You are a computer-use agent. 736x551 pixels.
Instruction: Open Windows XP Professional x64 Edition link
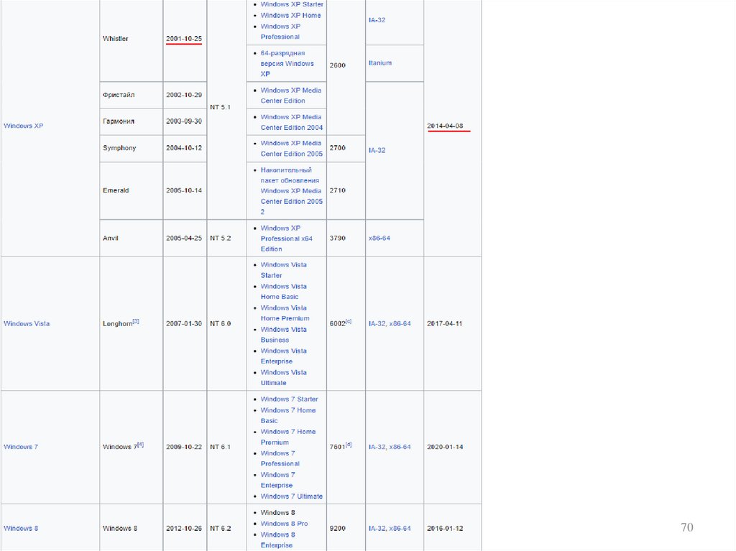[x=286, y=239]
